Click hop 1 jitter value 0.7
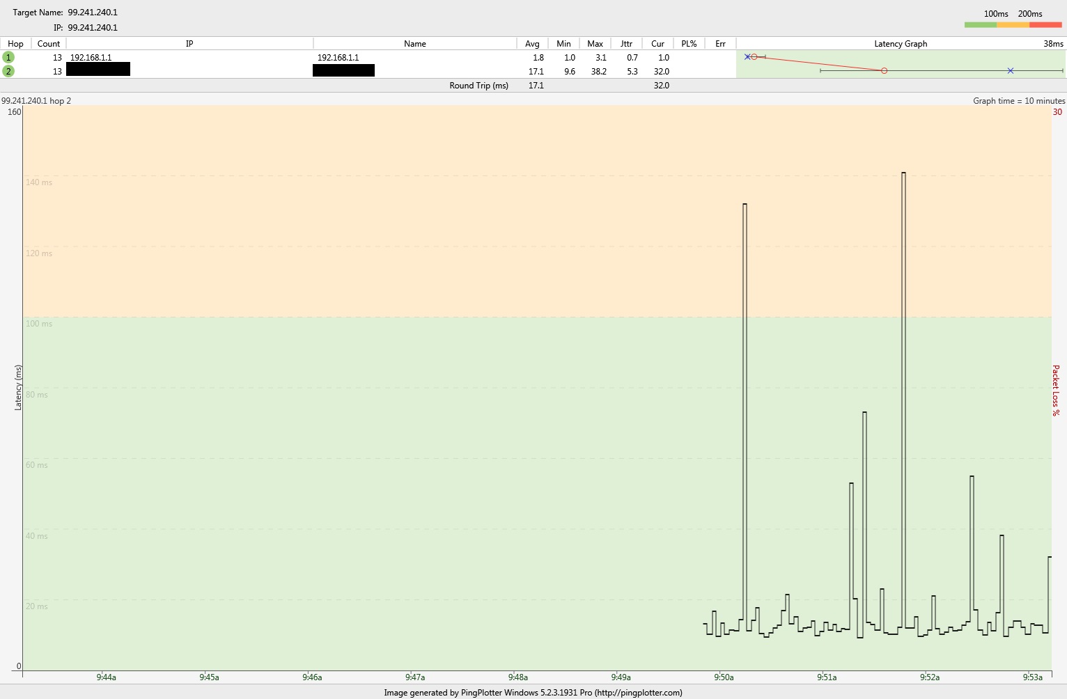The height and width of the screenshot is (699, 1067). click(x=632, y=58)
